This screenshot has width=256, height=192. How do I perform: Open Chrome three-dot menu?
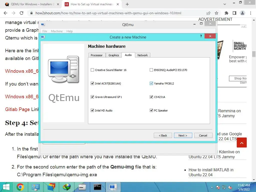[x=250, y=13]
